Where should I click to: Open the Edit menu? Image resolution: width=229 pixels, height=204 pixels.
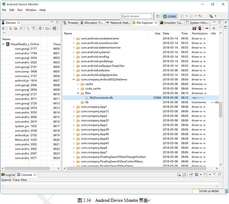tap(12, 10)
